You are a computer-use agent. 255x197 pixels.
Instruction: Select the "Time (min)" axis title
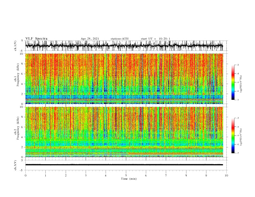click(129, 179)
